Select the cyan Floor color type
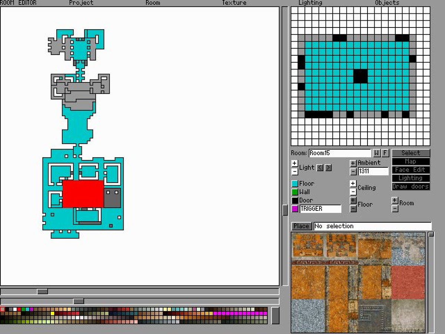The height and width of the screenshot is (334, 445). 295,184
